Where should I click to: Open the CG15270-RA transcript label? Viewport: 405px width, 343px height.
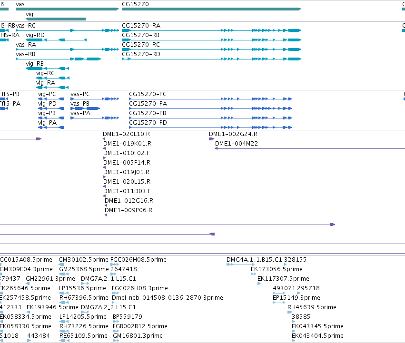pos(141,26)
